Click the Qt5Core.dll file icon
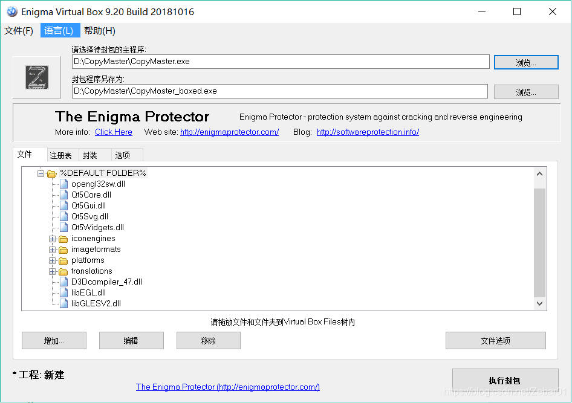This screenshot has width=572, height=403. point(63,195)
